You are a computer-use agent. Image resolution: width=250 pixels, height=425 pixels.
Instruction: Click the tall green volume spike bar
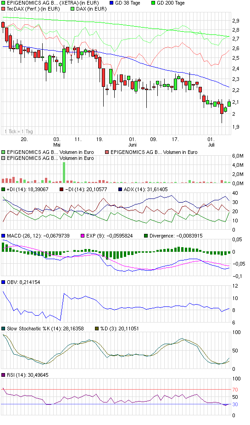click(64, 173)
